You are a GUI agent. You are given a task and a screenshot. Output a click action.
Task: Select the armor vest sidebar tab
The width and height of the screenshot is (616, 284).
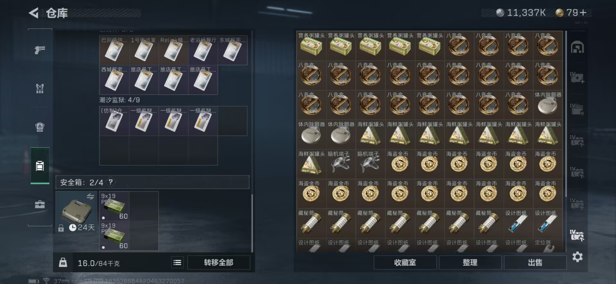click(40, 88)
